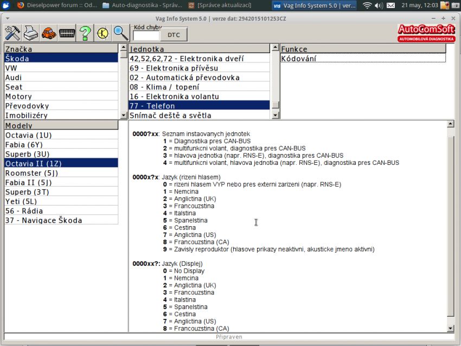Click the up arrow of the Značka list scrollbar
461x346 pixels.
pyautogui.click(x=124, y=47)
